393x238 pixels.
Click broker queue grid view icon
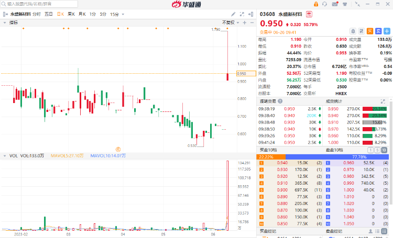(x=384, y=231)
